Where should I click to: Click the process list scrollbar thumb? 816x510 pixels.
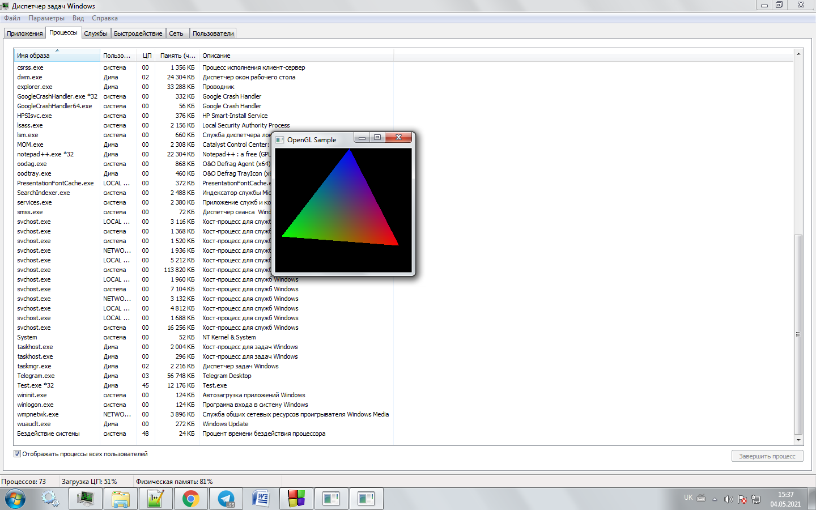[798, 334]
